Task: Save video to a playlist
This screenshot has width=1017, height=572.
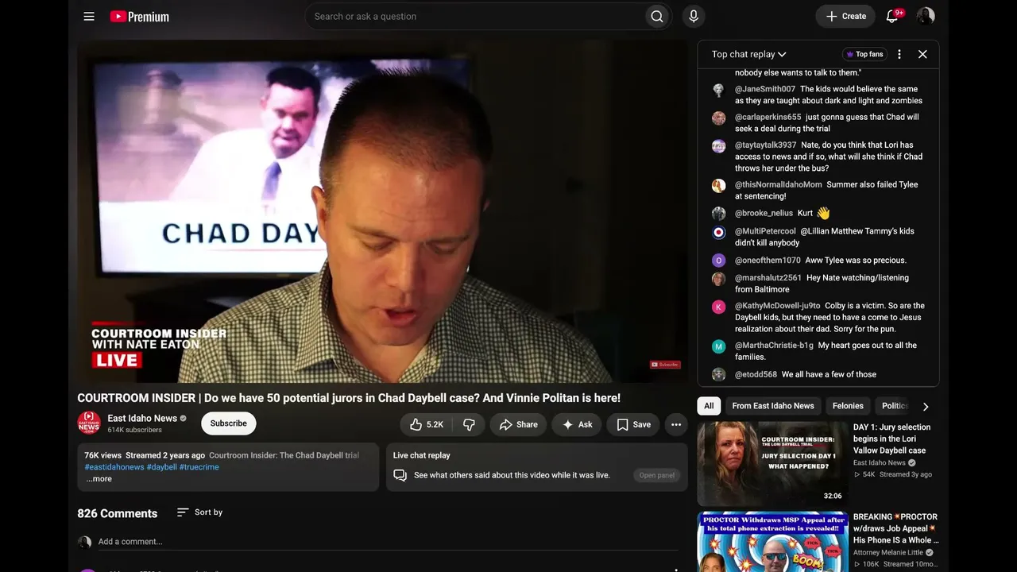Action: pos(633,424)
